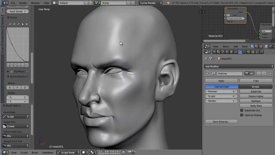Open the Window menu
Viewport: 275px width, 155px height.
[35, 3]
